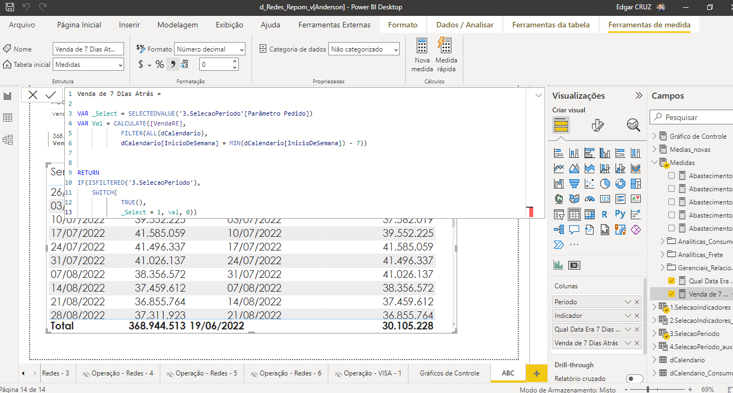Uncheck the Venda de 7 measure
The height and width of the screenshot is (393, 733).
pos(671,294)
